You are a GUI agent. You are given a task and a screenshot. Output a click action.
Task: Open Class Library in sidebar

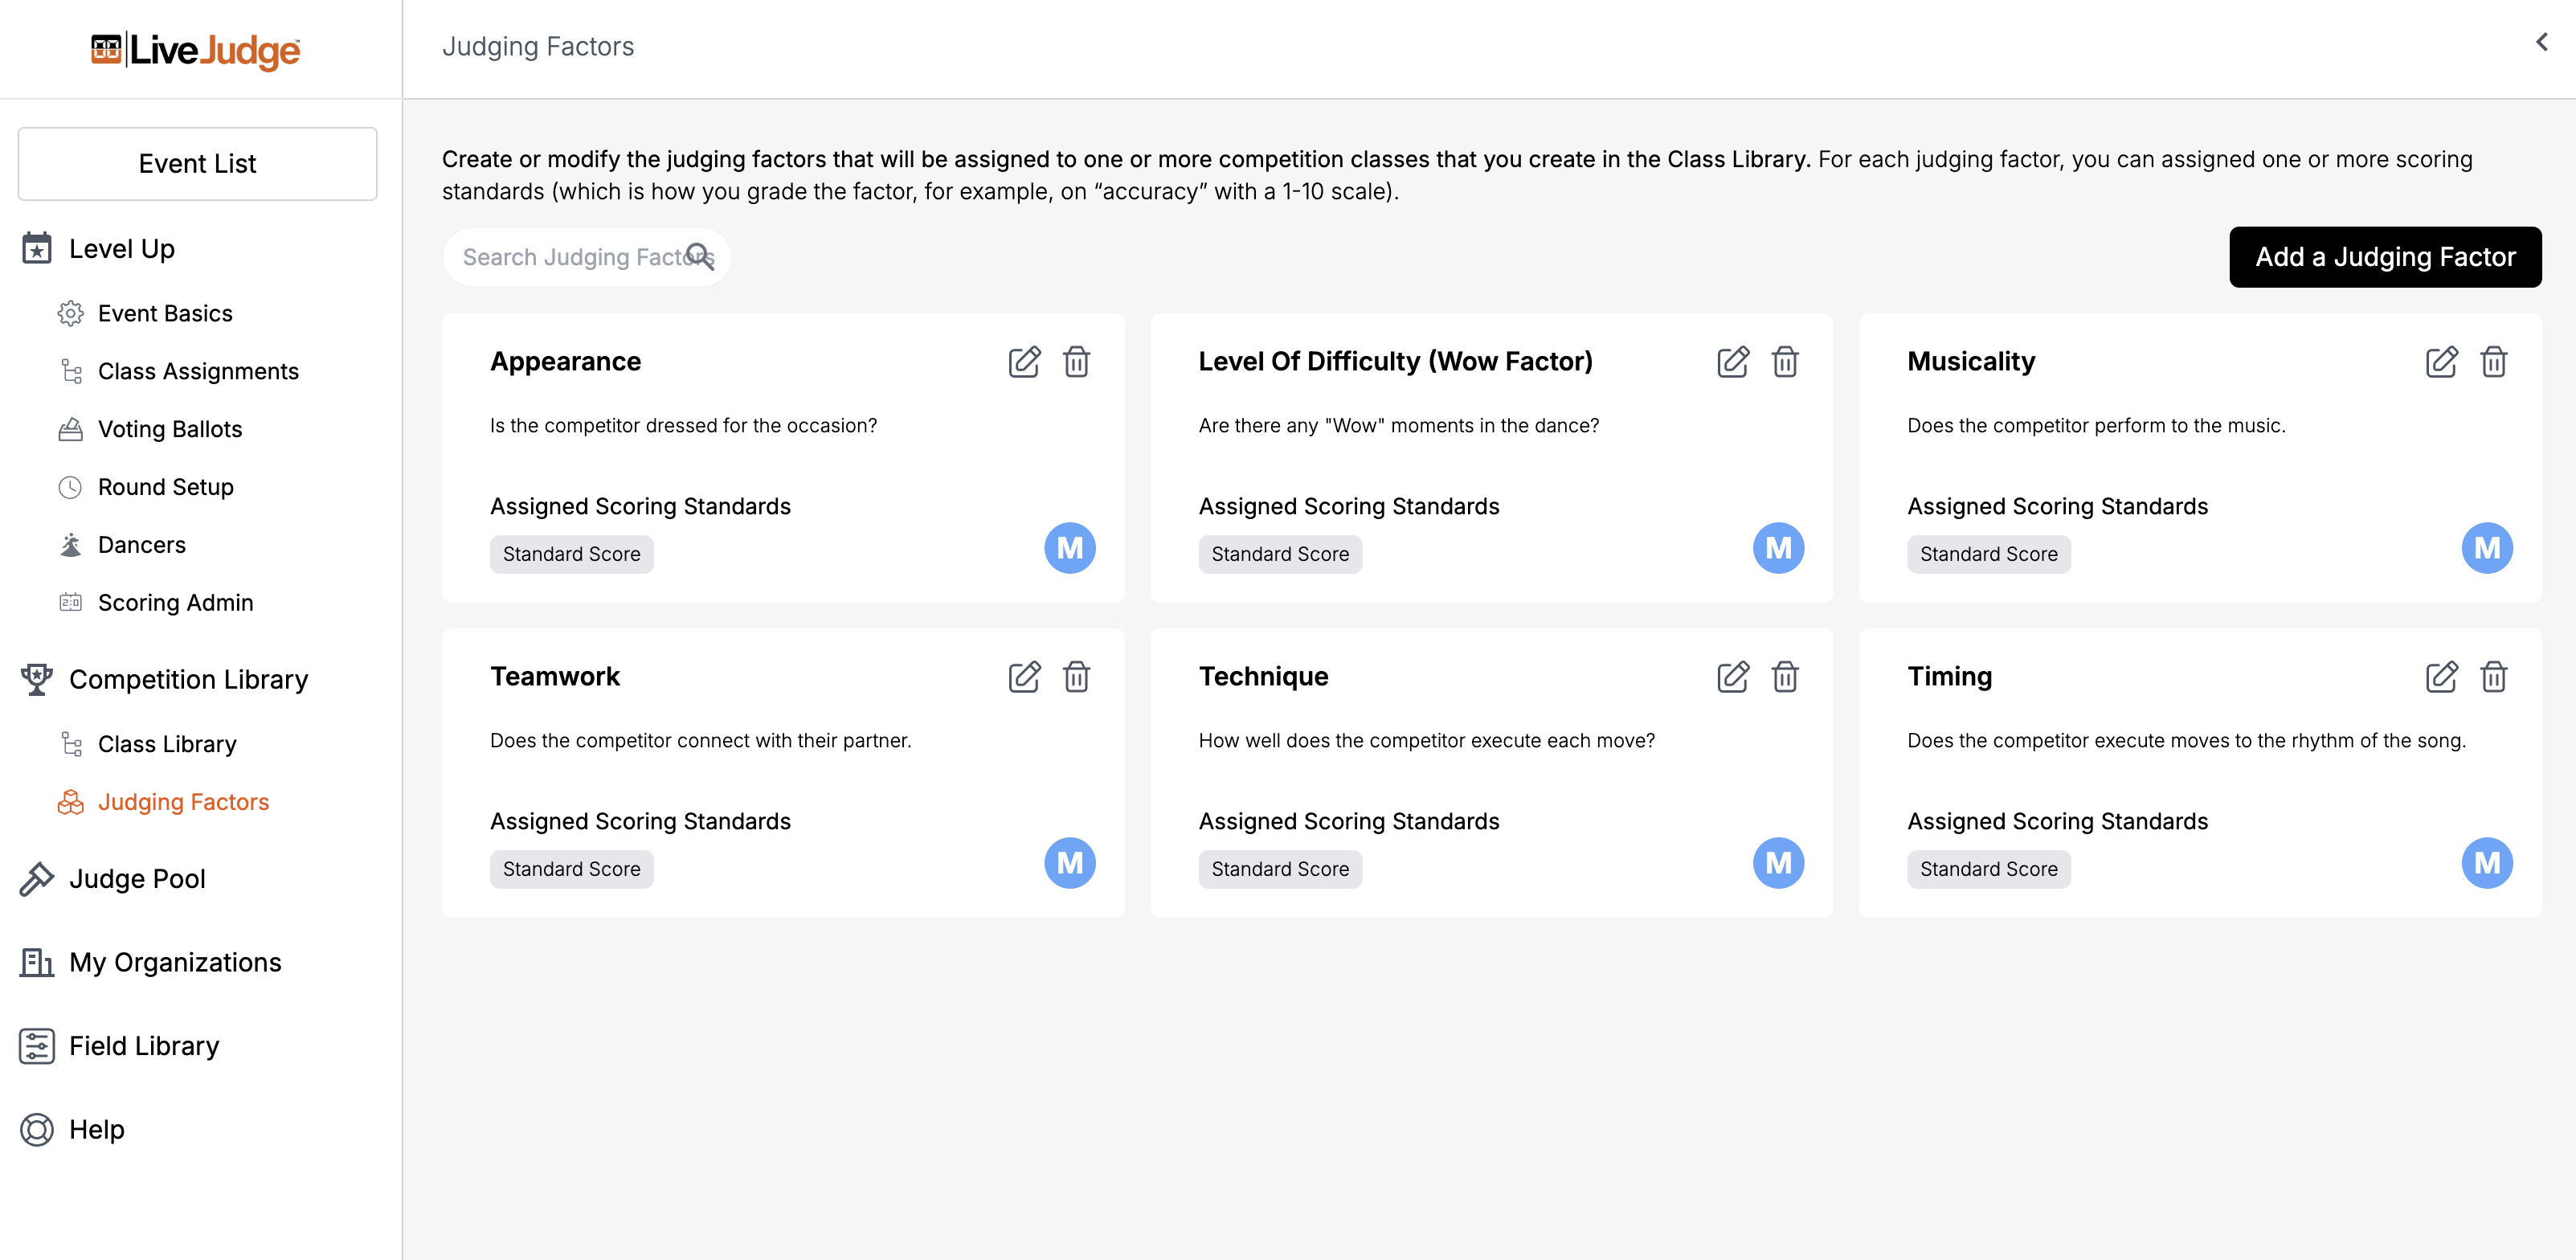pos(167,744)
